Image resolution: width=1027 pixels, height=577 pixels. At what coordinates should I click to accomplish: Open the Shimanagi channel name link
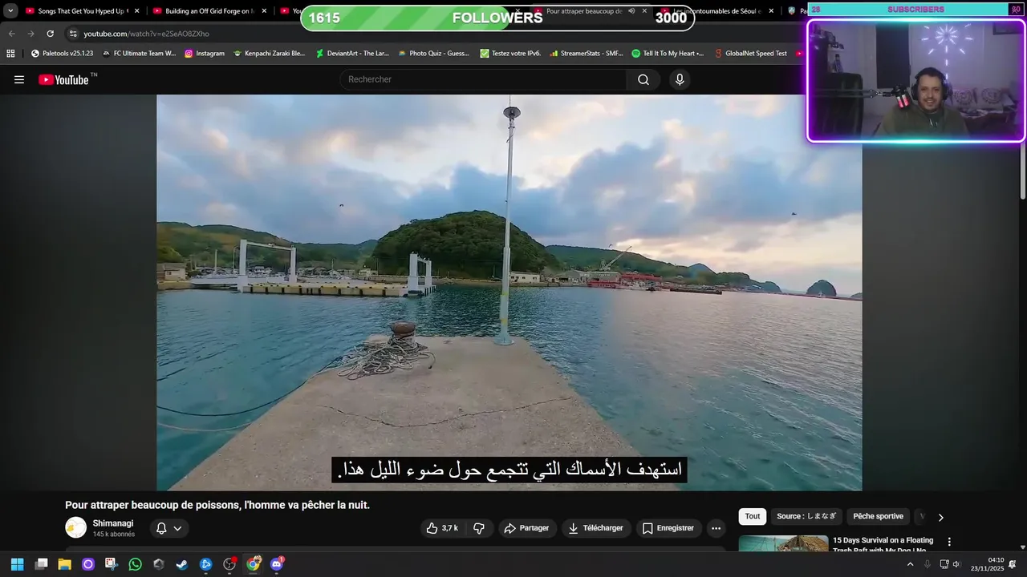click(x=113, y=523)
